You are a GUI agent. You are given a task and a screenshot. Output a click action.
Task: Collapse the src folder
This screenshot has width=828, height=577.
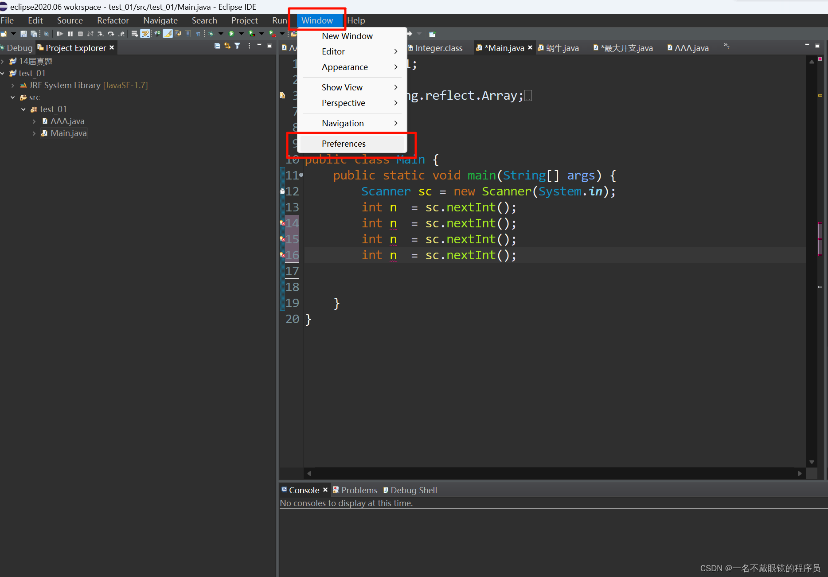(12, 97)
